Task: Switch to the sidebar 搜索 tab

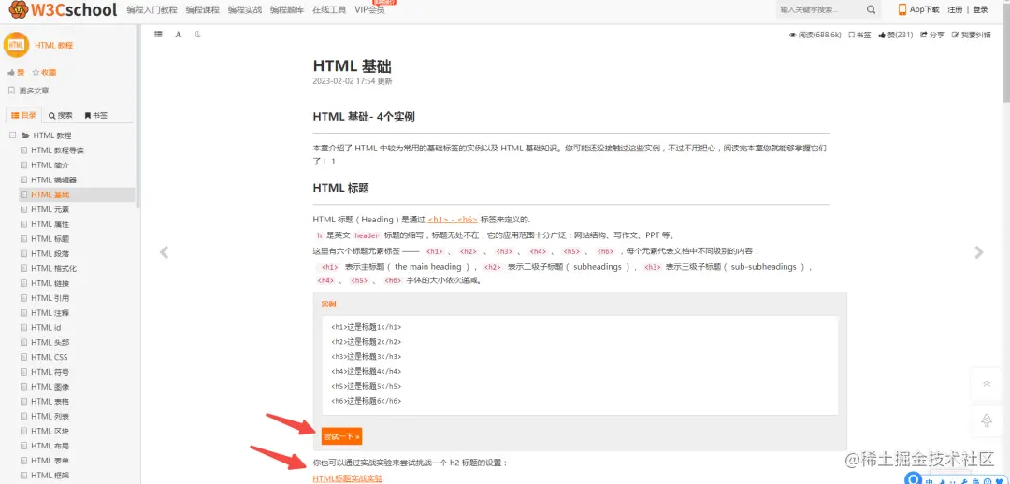Action: tap(61, 116)
